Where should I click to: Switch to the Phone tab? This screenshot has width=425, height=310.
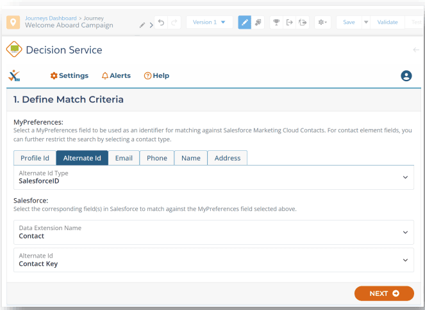pos(157,158)
